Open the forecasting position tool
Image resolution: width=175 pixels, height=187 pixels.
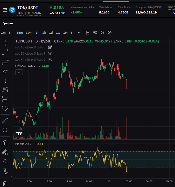[5, 99]
